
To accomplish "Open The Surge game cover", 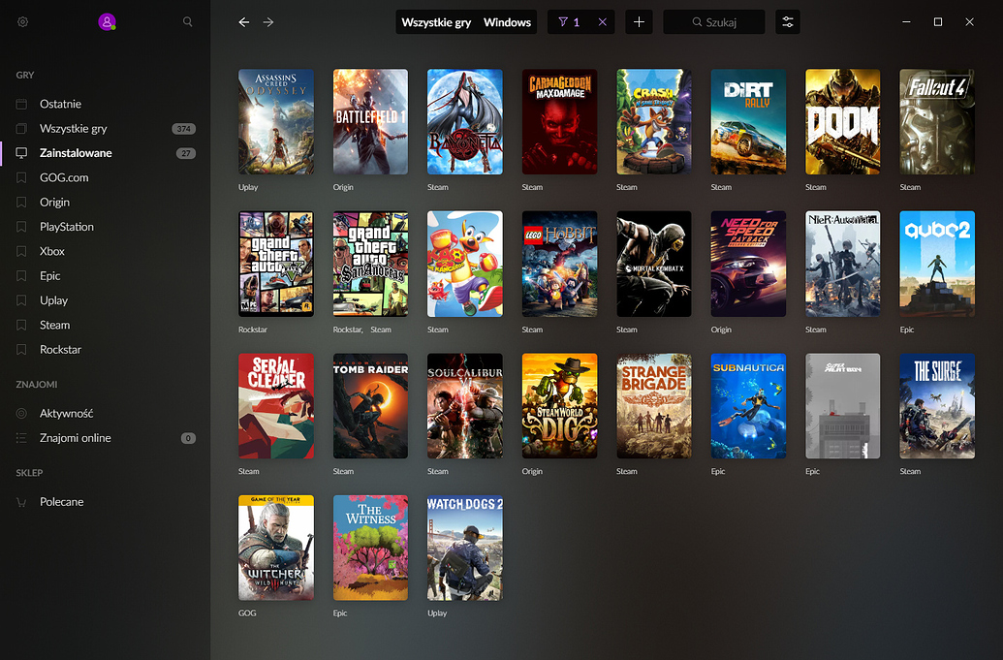I will [937, 406].
